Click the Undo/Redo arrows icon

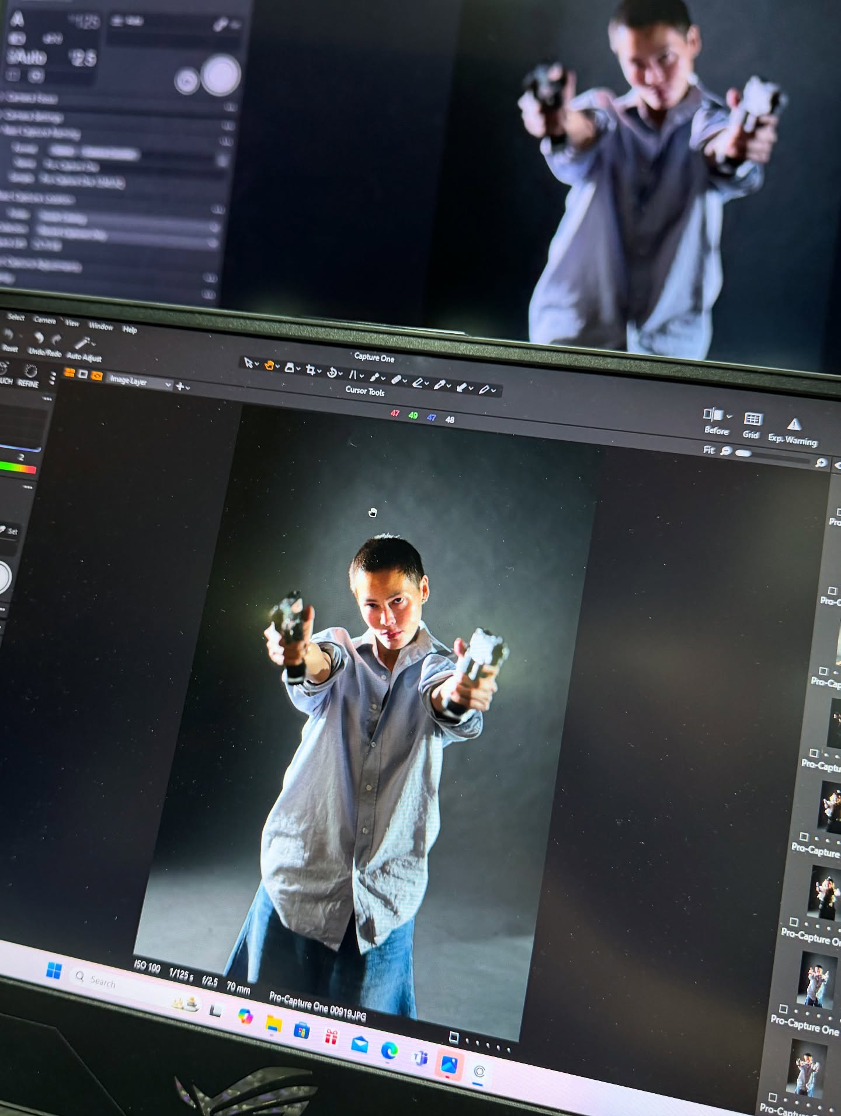(47, 339)
